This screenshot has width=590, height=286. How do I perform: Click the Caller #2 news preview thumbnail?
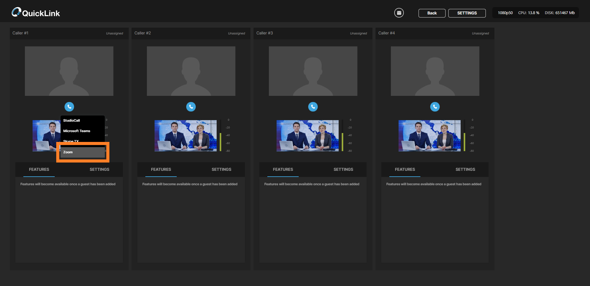click(185, 135)
